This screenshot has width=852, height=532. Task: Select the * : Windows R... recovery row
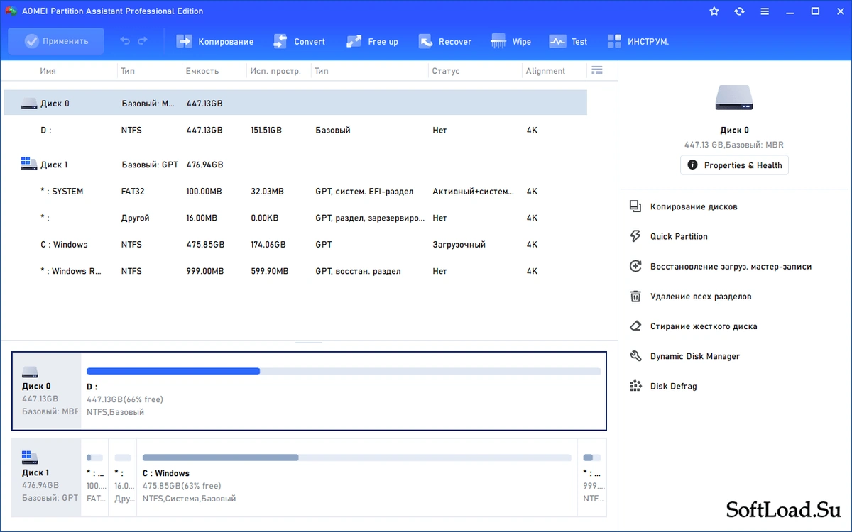(295, 271)
